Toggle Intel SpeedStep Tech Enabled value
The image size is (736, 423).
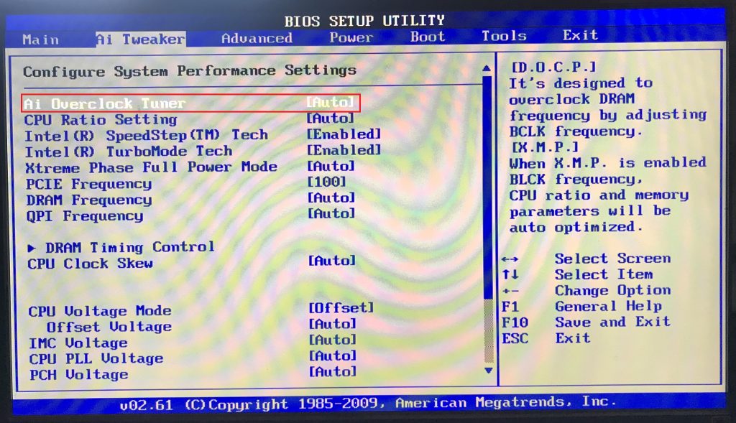click(x=344, y=134)
